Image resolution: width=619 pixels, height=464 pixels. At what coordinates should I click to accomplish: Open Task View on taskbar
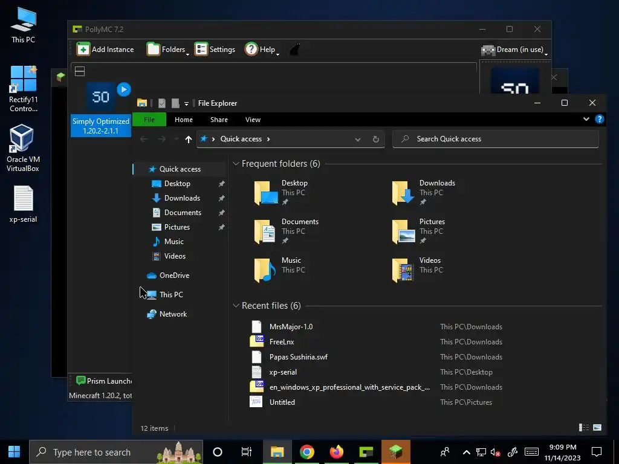(247, 452)
